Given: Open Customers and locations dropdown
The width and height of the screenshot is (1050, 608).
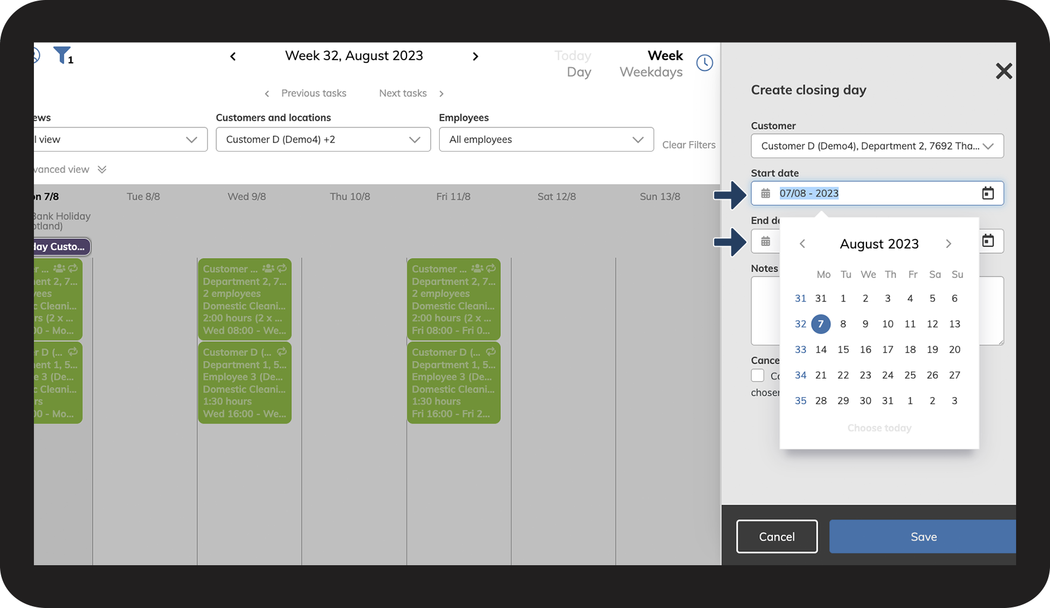Looking at the screenshot, I should (x=323, y=140).
